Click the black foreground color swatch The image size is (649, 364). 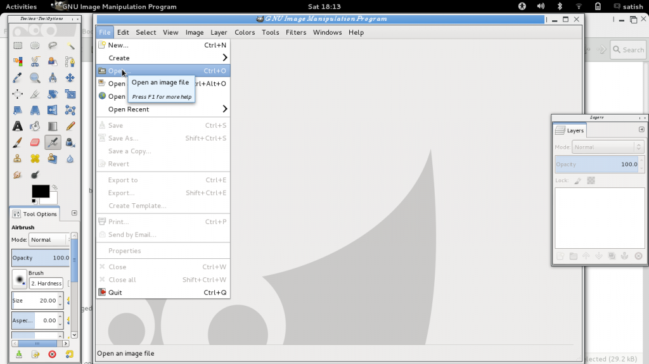tap(41, 191)
